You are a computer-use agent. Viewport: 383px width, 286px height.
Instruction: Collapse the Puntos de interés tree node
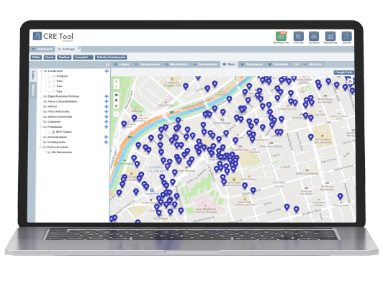(41, 147)
